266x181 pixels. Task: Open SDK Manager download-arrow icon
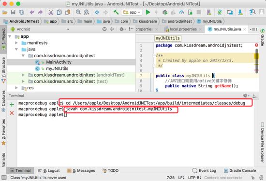[240, 12]
